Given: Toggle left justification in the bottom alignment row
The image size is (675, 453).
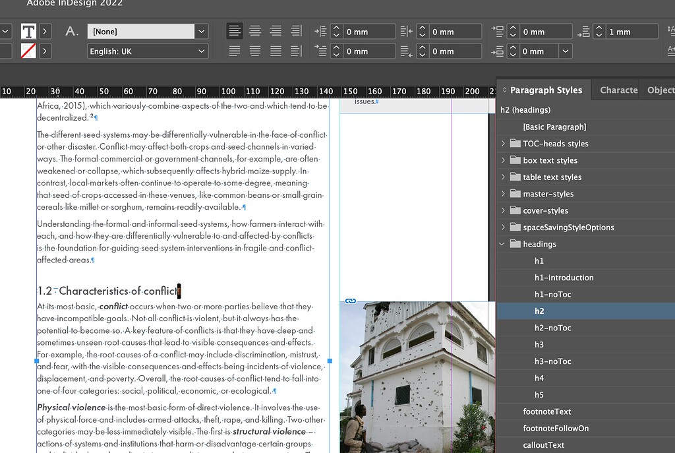Looking at the screenshot, I should (x=235, y=51).
